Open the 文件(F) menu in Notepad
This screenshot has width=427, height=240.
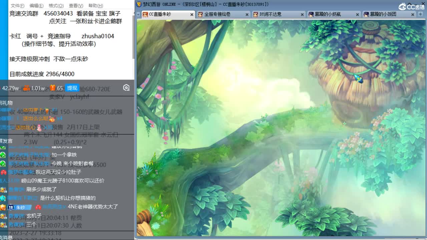tap(17, 6)
